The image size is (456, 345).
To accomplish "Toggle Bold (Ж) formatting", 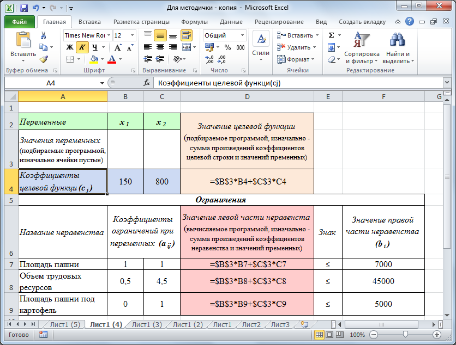I will [69, 47].
